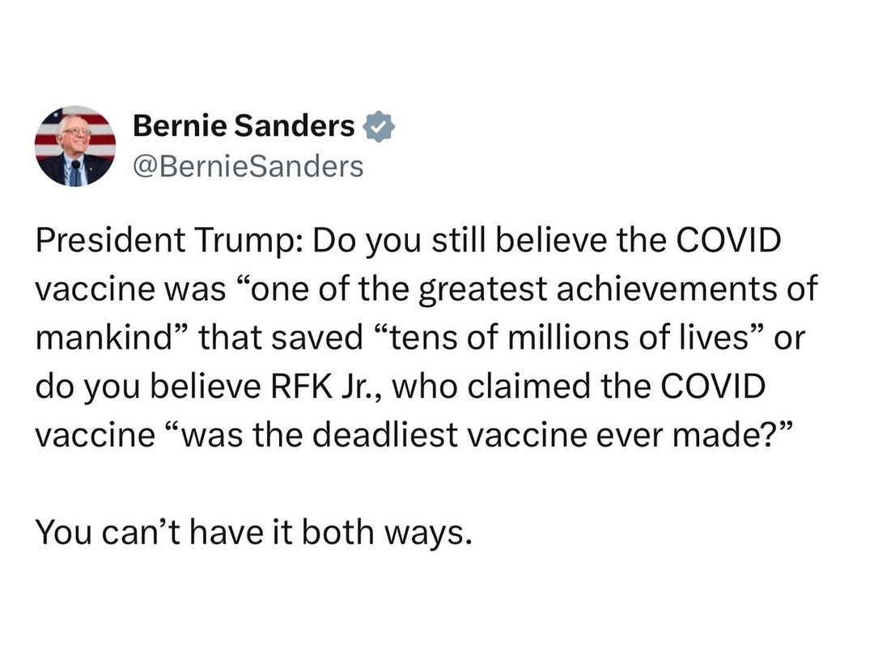Open the @BernieSanders handle link
The height and width of the screenshot is (659, 874).
pos(247,166)
